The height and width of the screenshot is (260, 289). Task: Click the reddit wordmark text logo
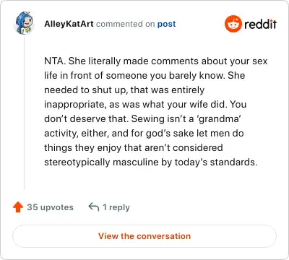click(x=260, y=25)
